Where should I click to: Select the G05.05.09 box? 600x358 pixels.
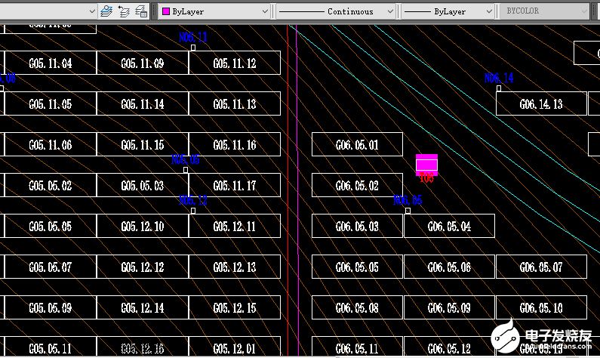pyautogui.click(x=51, y=307)
